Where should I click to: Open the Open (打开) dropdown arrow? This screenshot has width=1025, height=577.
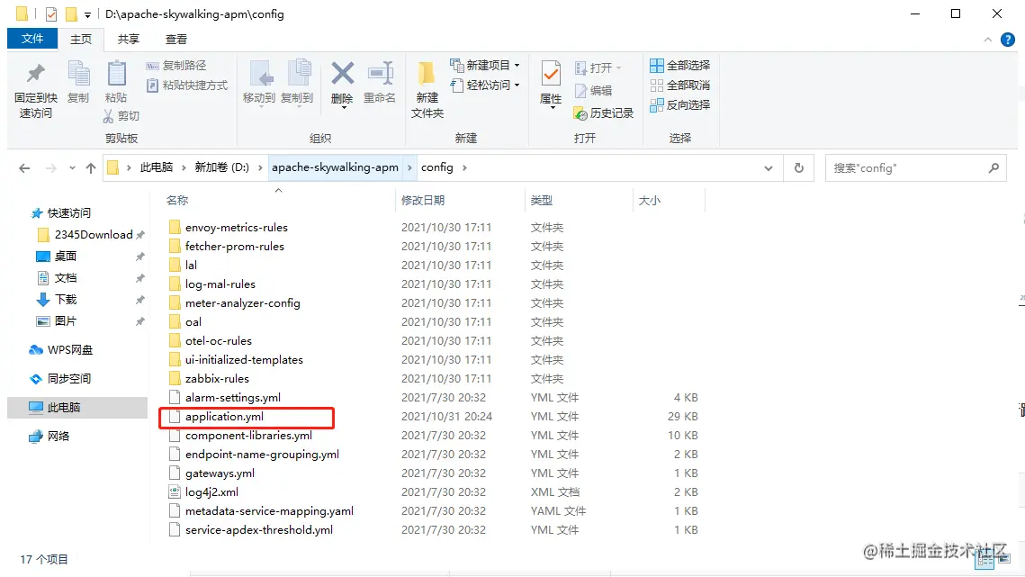(618, 68)
